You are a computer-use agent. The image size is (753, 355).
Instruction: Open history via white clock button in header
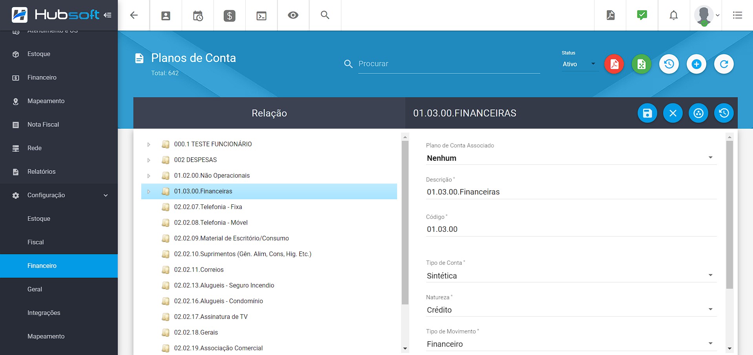point(669,64)
